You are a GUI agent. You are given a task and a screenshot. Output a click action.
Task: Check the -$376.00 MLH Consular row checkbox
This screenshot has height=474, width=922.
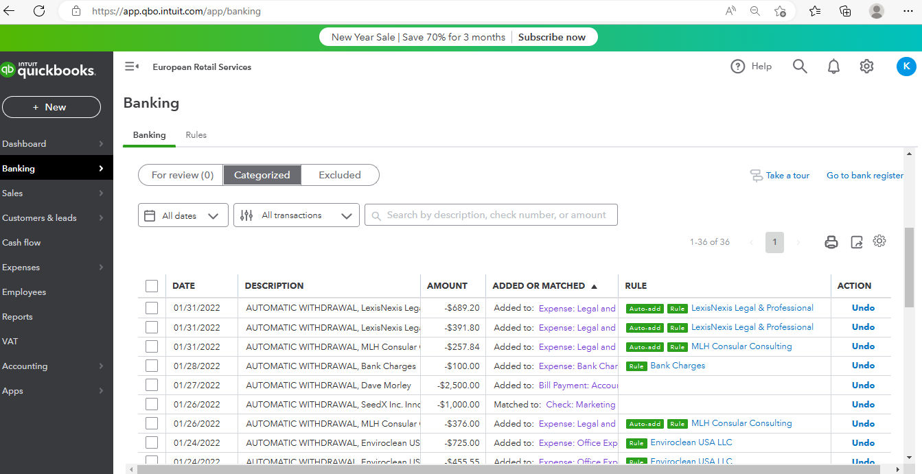tap(152, 423)
